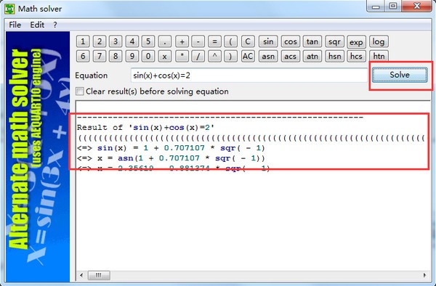Insert the sin function
The height and width of the screenshot is (286, 436).
268,41
